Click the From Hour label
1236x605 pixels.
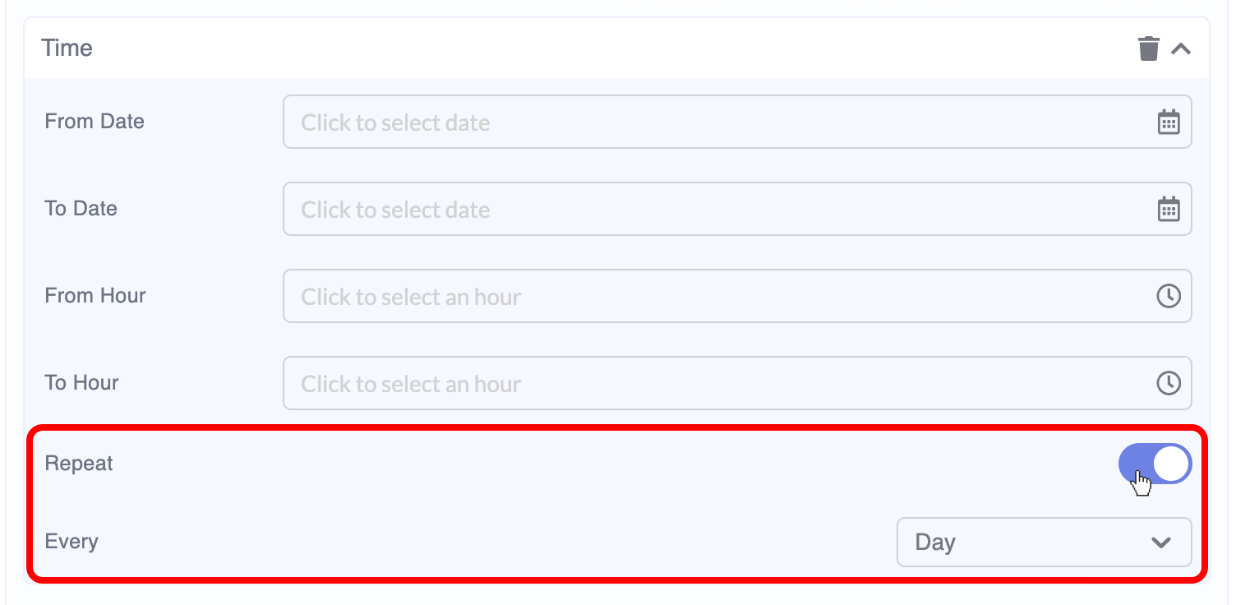pyautogui.click(x=95, y=296)
